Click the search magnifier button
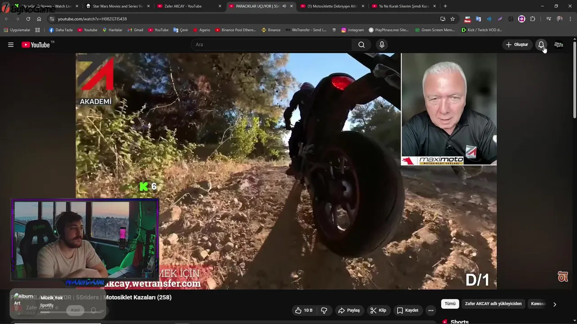 362,45
